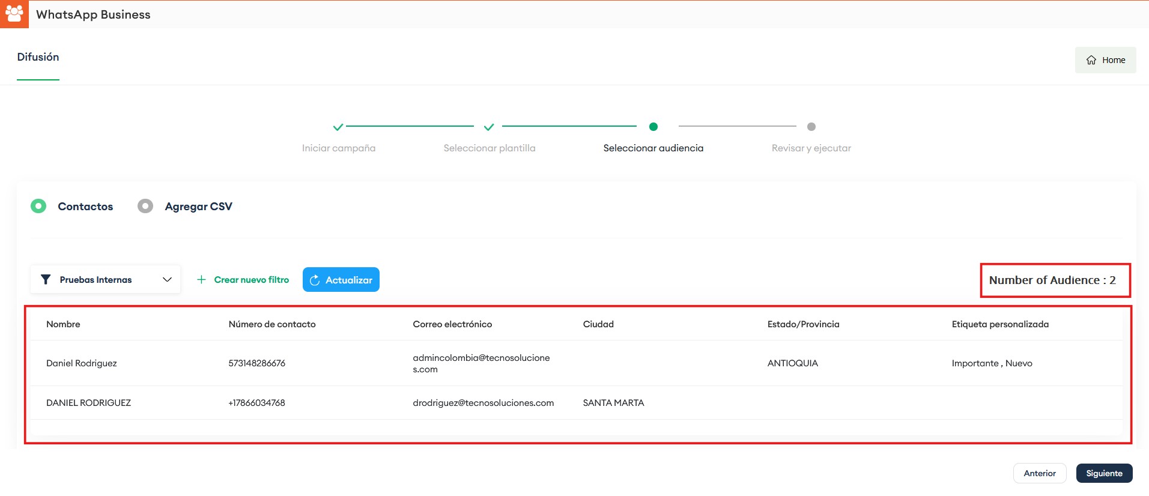This screenshot has width=1149, height=496.
Task: Click the Revisar y ejecutar step dot
Action: (x=811, y=127)
